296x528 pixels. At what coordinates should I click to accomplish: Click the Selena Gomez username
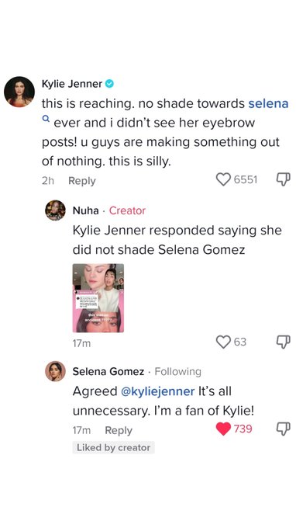click(108, 371)
